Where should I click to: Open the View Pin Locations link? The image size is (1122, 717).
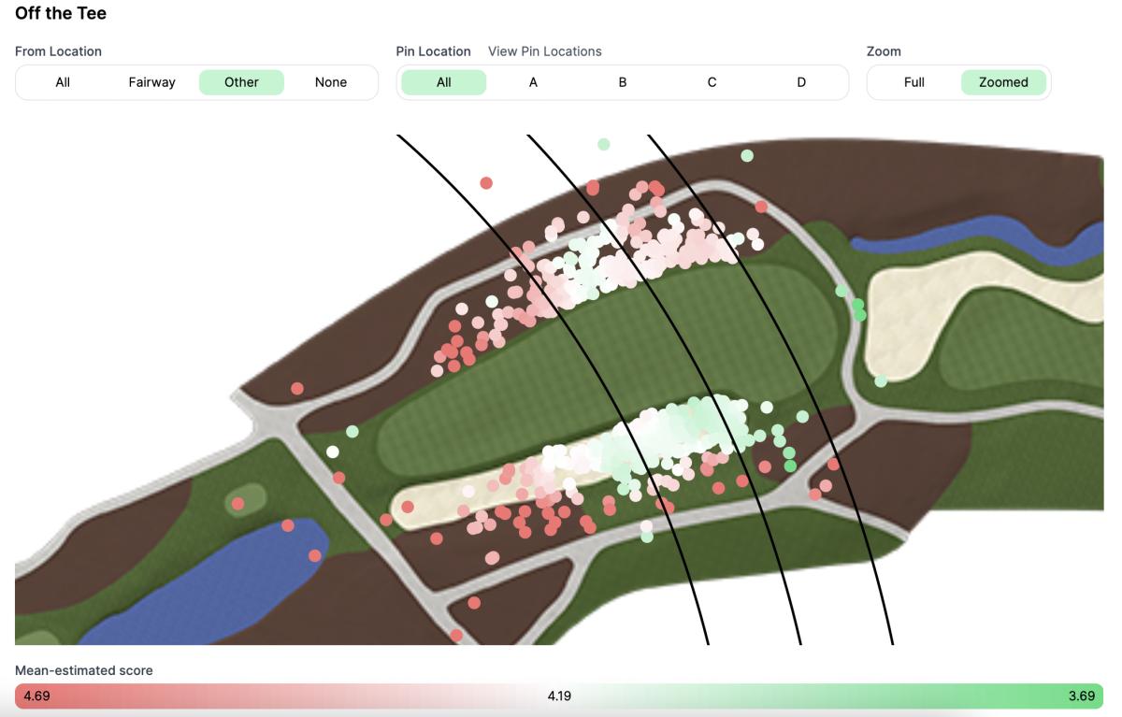pos(544,51)
